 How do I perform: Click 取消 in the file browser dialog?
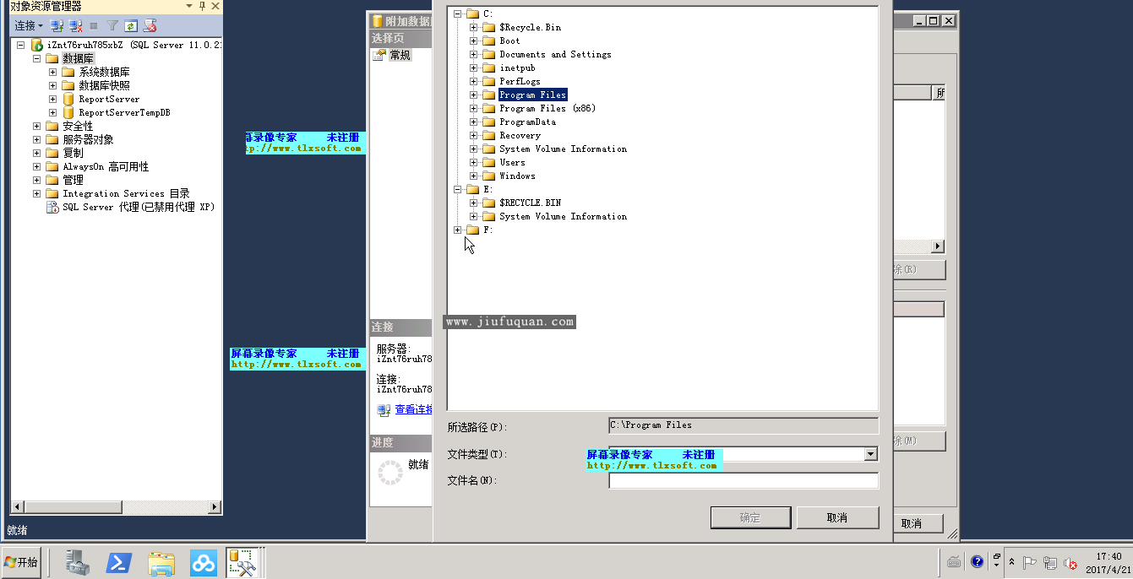[x=837, y=517]
